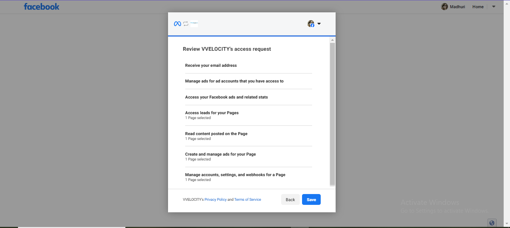The width and height of the screenshot is (510, 228).
Task: Click '1 Page selected' under Access leads
Action: click(198, 118)
